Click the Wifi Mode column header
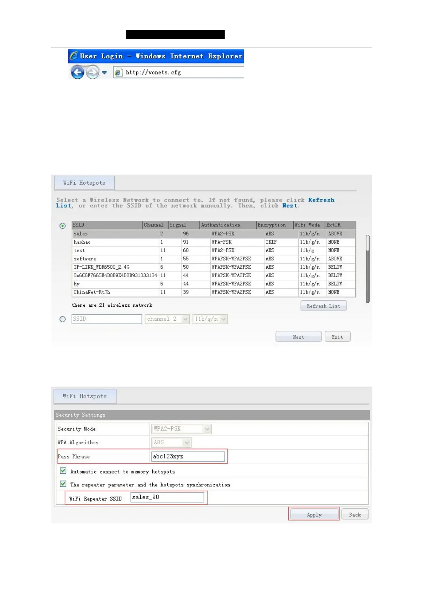The image size is (424, 600). (x=309, y=225)
